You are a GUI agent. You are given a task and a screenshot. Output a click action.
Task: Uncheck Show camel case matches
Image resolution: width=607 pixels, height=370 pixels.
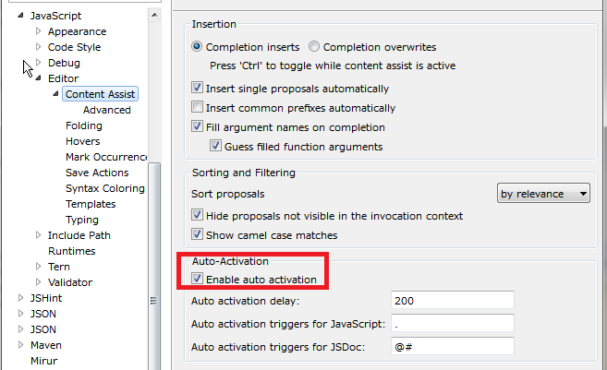(x=197, y=234)
